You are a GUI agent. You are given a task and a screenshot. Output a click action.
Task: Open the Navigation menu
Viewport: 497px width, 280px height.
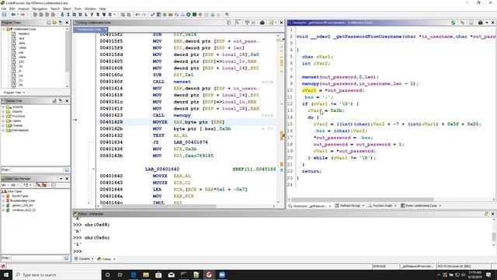40,9
